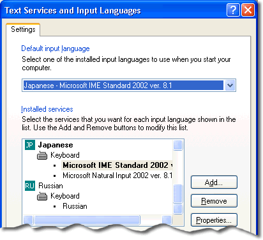Click the Add... button
Screen dimensions: 263x240
tap(214, 183)
